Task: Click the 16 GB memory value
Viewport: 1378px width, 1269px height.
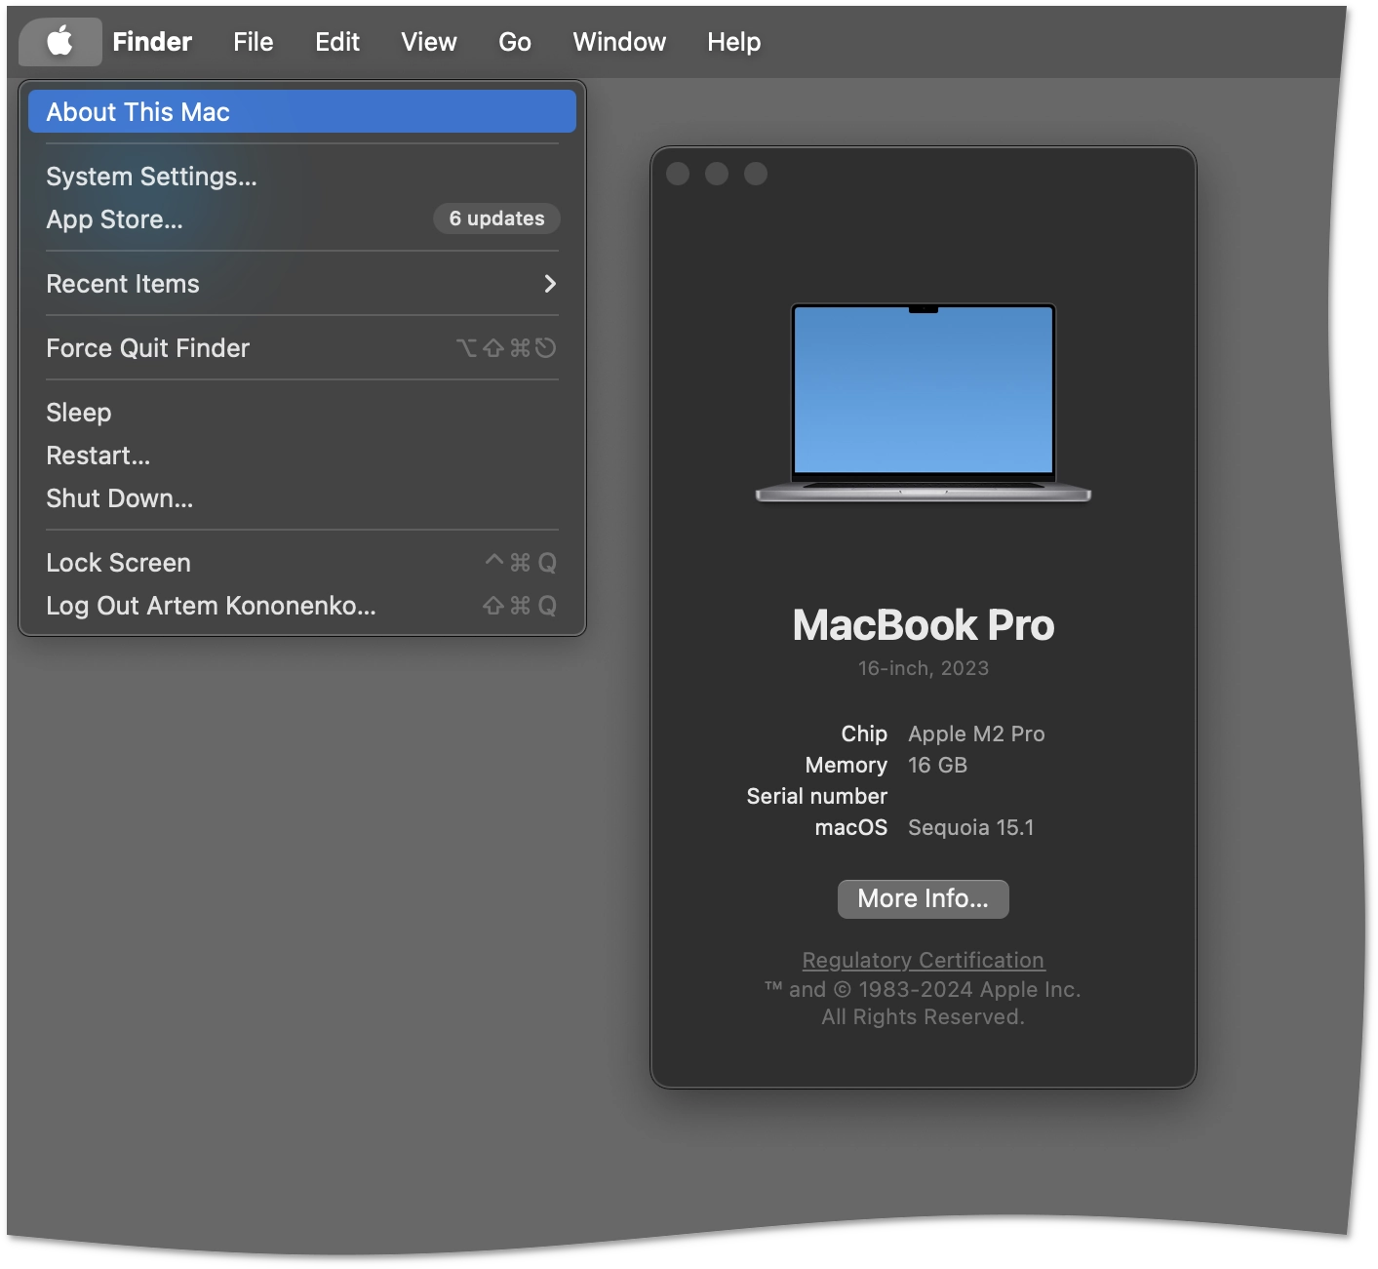Action: [937, 765]
